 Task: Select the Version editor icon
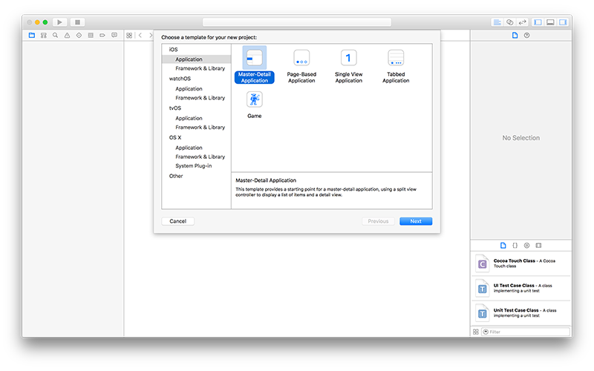[523, 22]
